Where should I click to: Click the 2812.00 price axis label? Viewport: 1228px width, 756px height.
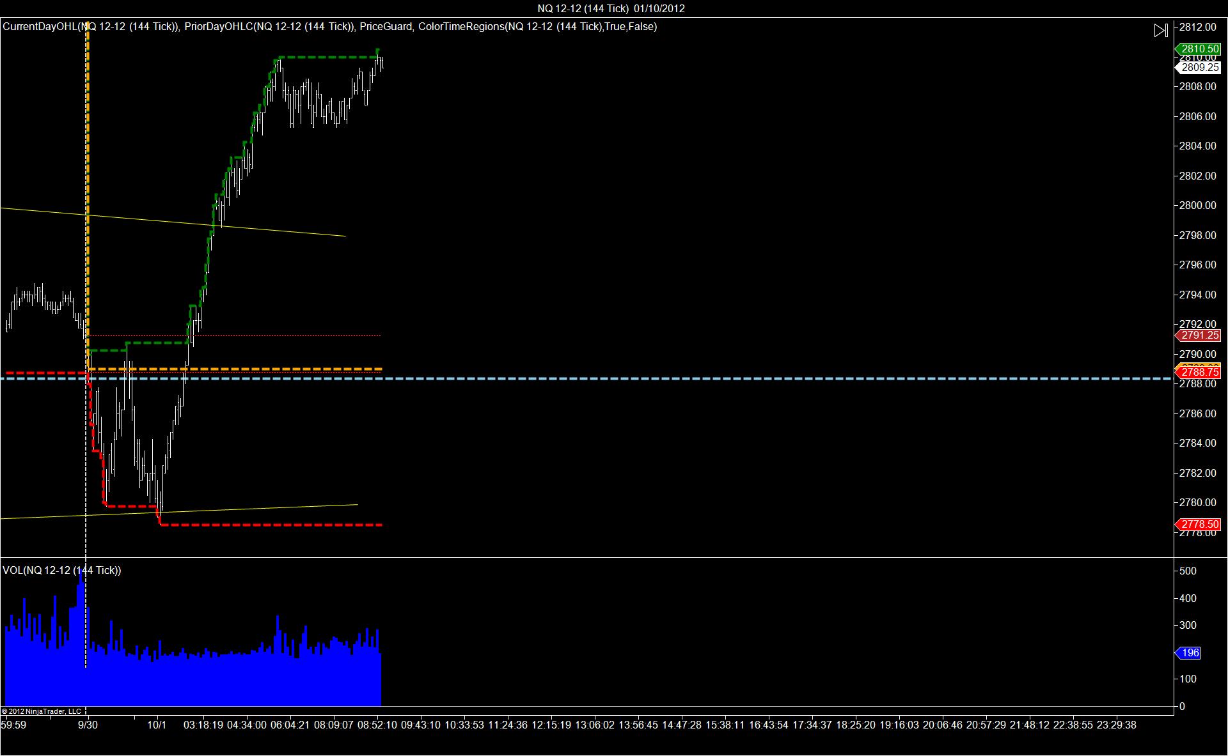pyautogui.click(x=1197, y=27)
